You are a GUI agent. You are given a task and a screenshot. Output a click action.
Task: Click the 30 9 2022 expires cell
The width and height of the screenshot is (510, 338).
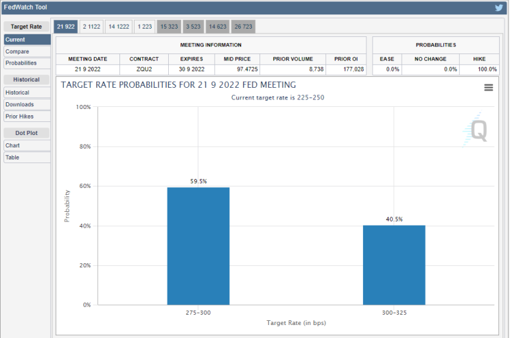(192, 69)
